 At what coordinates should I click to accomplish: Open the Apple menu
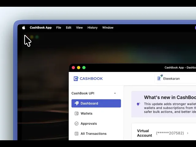point(24,28)
